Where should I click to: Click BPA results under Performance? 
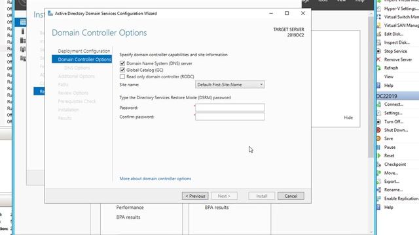pos(128,217)
